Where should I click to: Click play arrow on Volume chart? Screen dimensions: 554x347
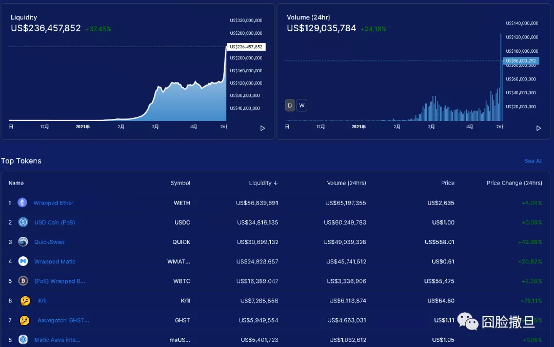539,128
